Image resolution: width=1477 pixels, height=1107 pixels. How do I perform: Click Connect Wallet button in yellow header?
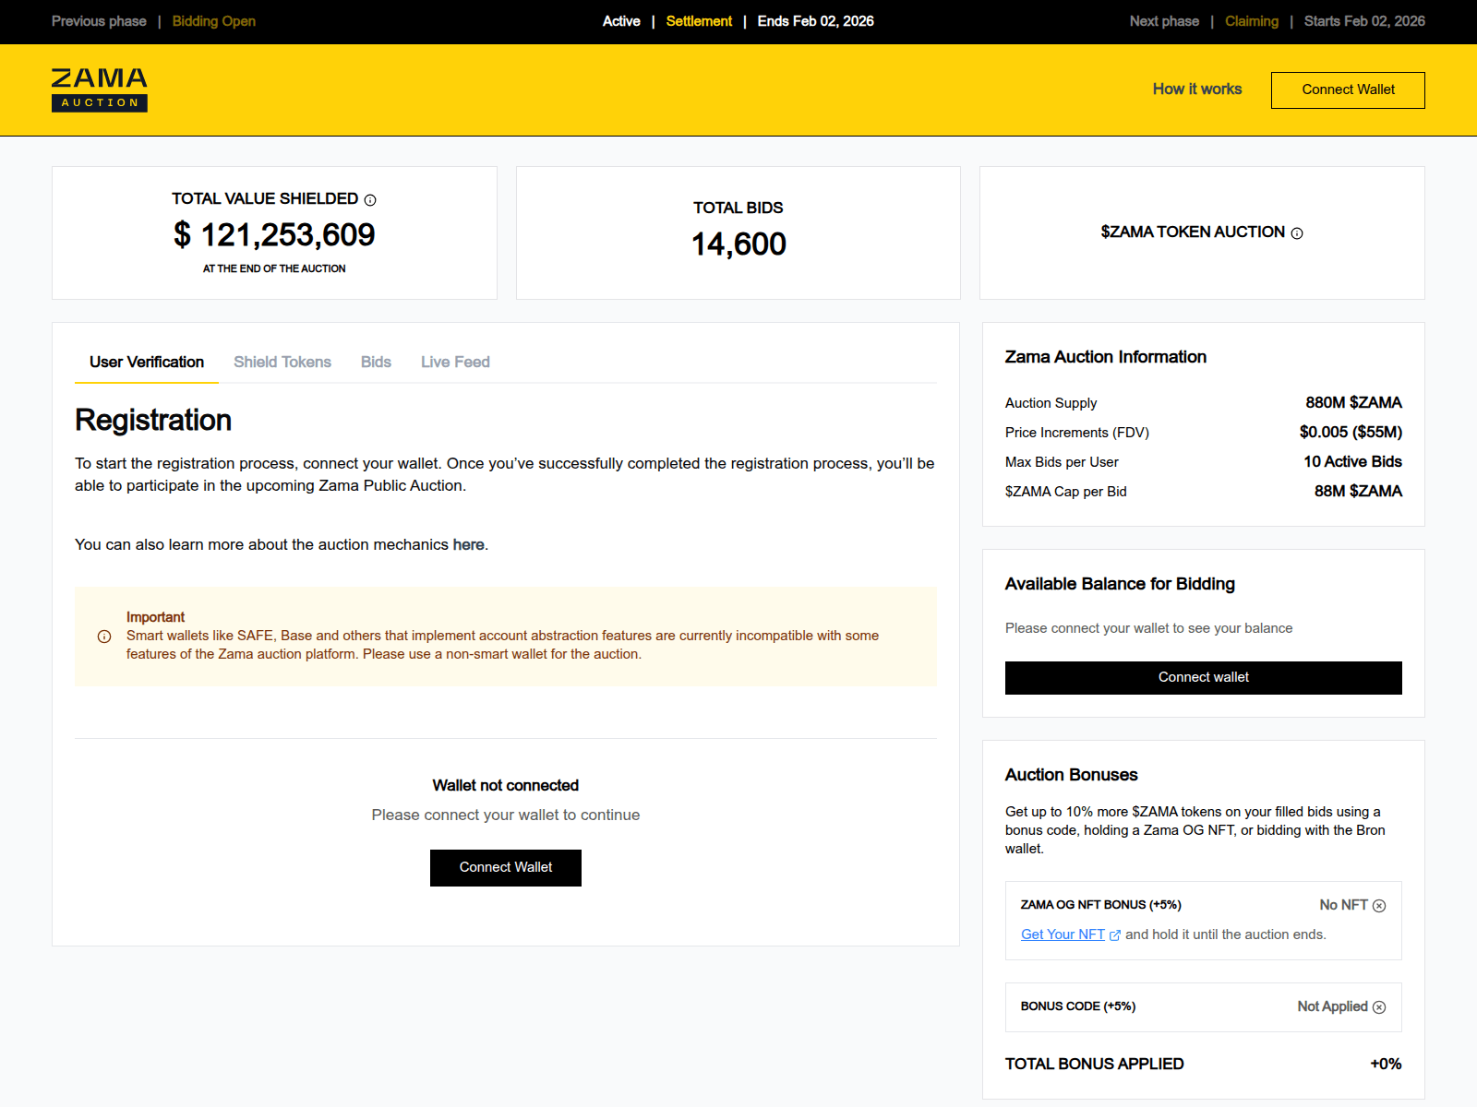click(1348, 90)
